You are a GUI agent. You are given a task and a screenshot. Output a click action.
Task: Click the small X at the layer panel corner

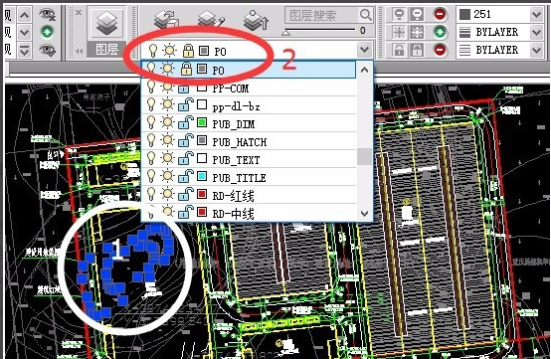[79, 13]
